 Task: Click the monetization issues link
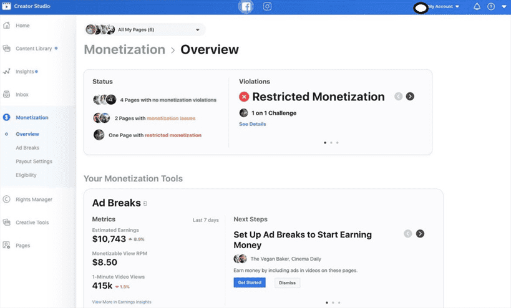171,118
